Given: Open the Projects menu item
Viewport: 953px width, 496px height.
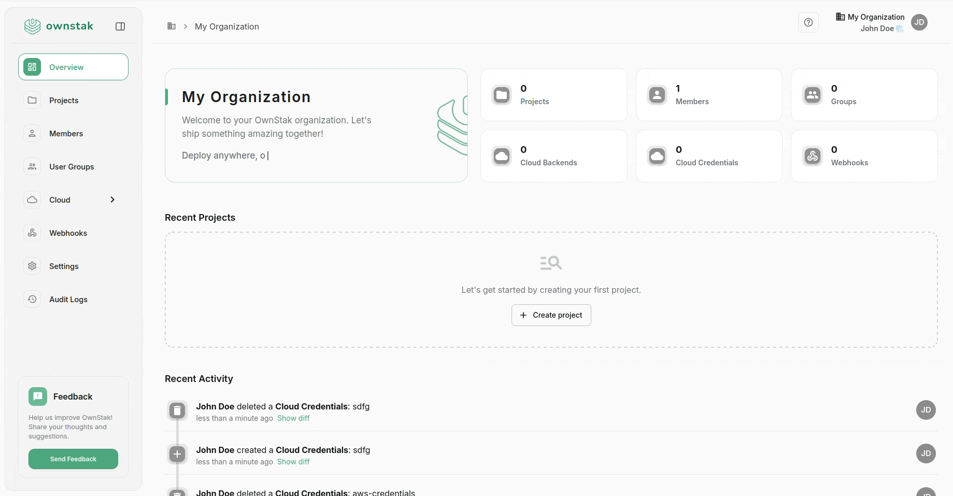Looking at the screenshot, I should [73, 100].
